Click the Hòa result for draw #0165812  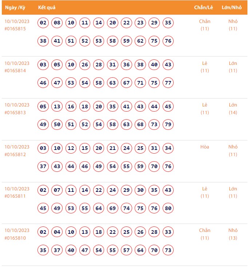point(205,147)
